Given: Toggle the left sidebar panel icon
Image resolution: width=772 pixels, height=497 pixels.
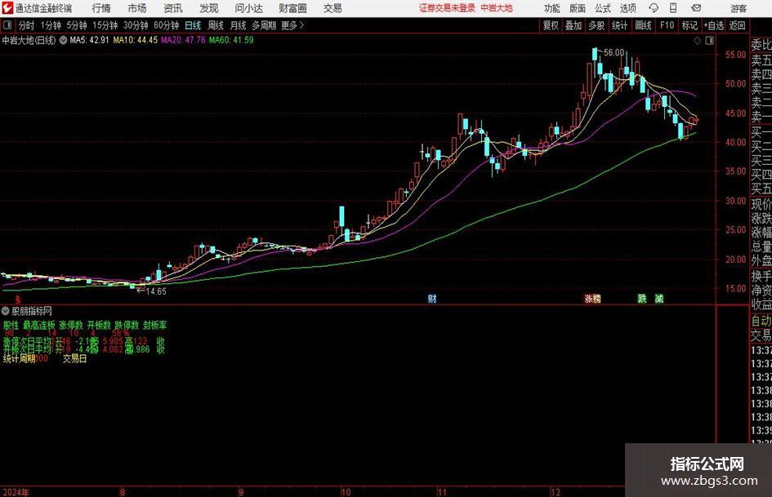Looking at the screenshot, I should pyautogui.click(x=7, y=25).
